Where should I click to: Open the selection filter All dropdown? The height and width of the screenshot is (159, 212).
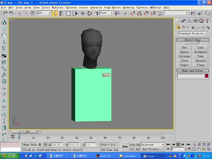[50, 13]
